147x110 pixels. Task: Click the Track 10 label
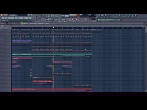pos(3,58)
